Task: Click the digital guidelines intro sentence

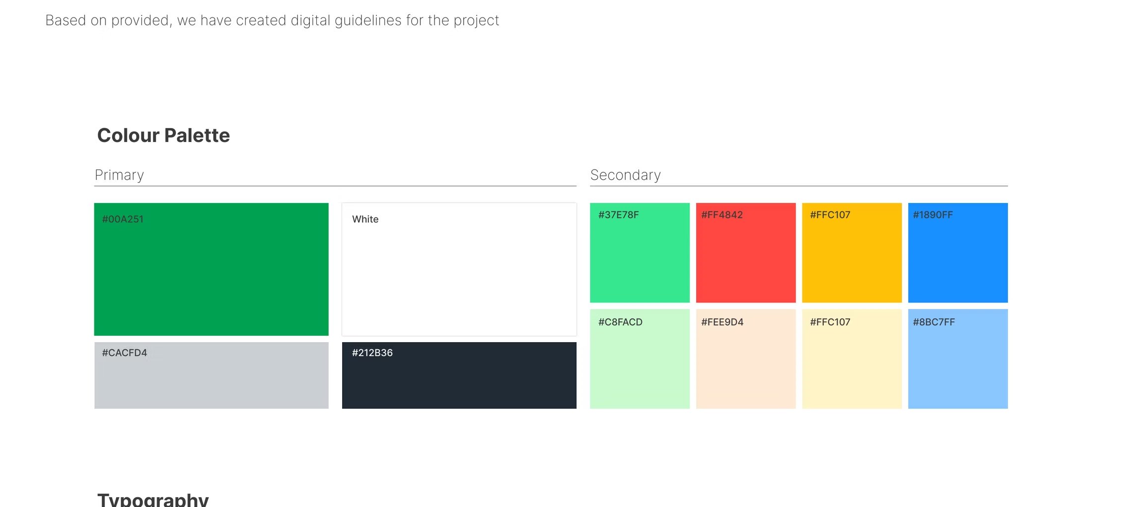Action: coord(272,20)
